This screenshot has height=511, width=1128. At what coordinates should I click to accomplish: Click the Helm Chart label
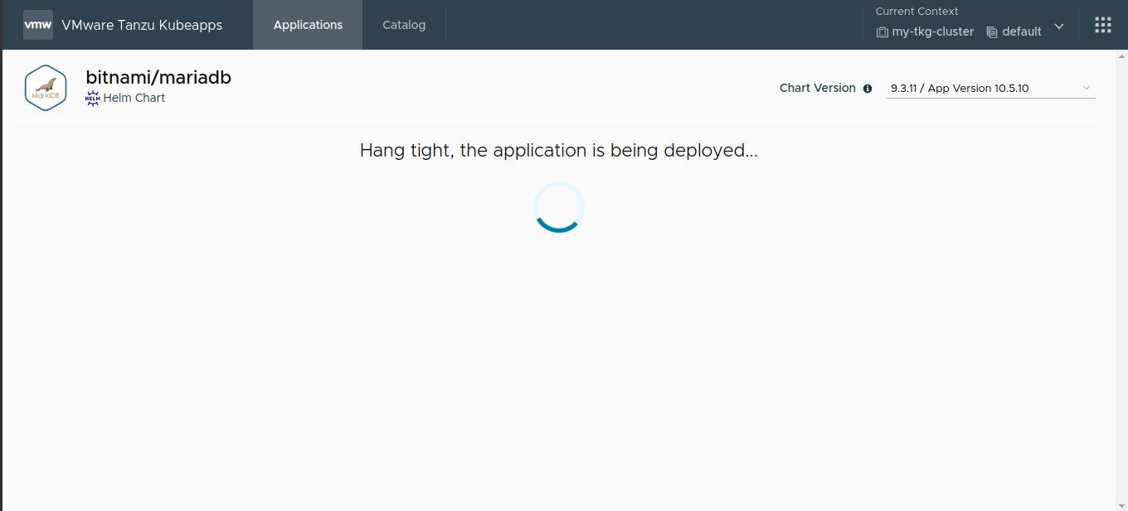(x=134, y=98)
